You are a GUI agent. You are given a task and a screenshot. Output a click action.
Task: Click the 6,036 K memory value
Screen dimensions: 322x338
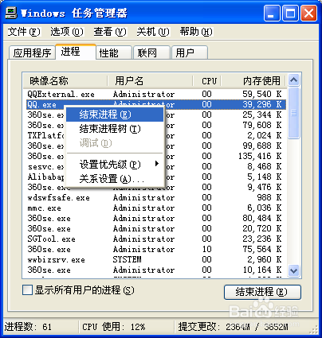point(264,208)
